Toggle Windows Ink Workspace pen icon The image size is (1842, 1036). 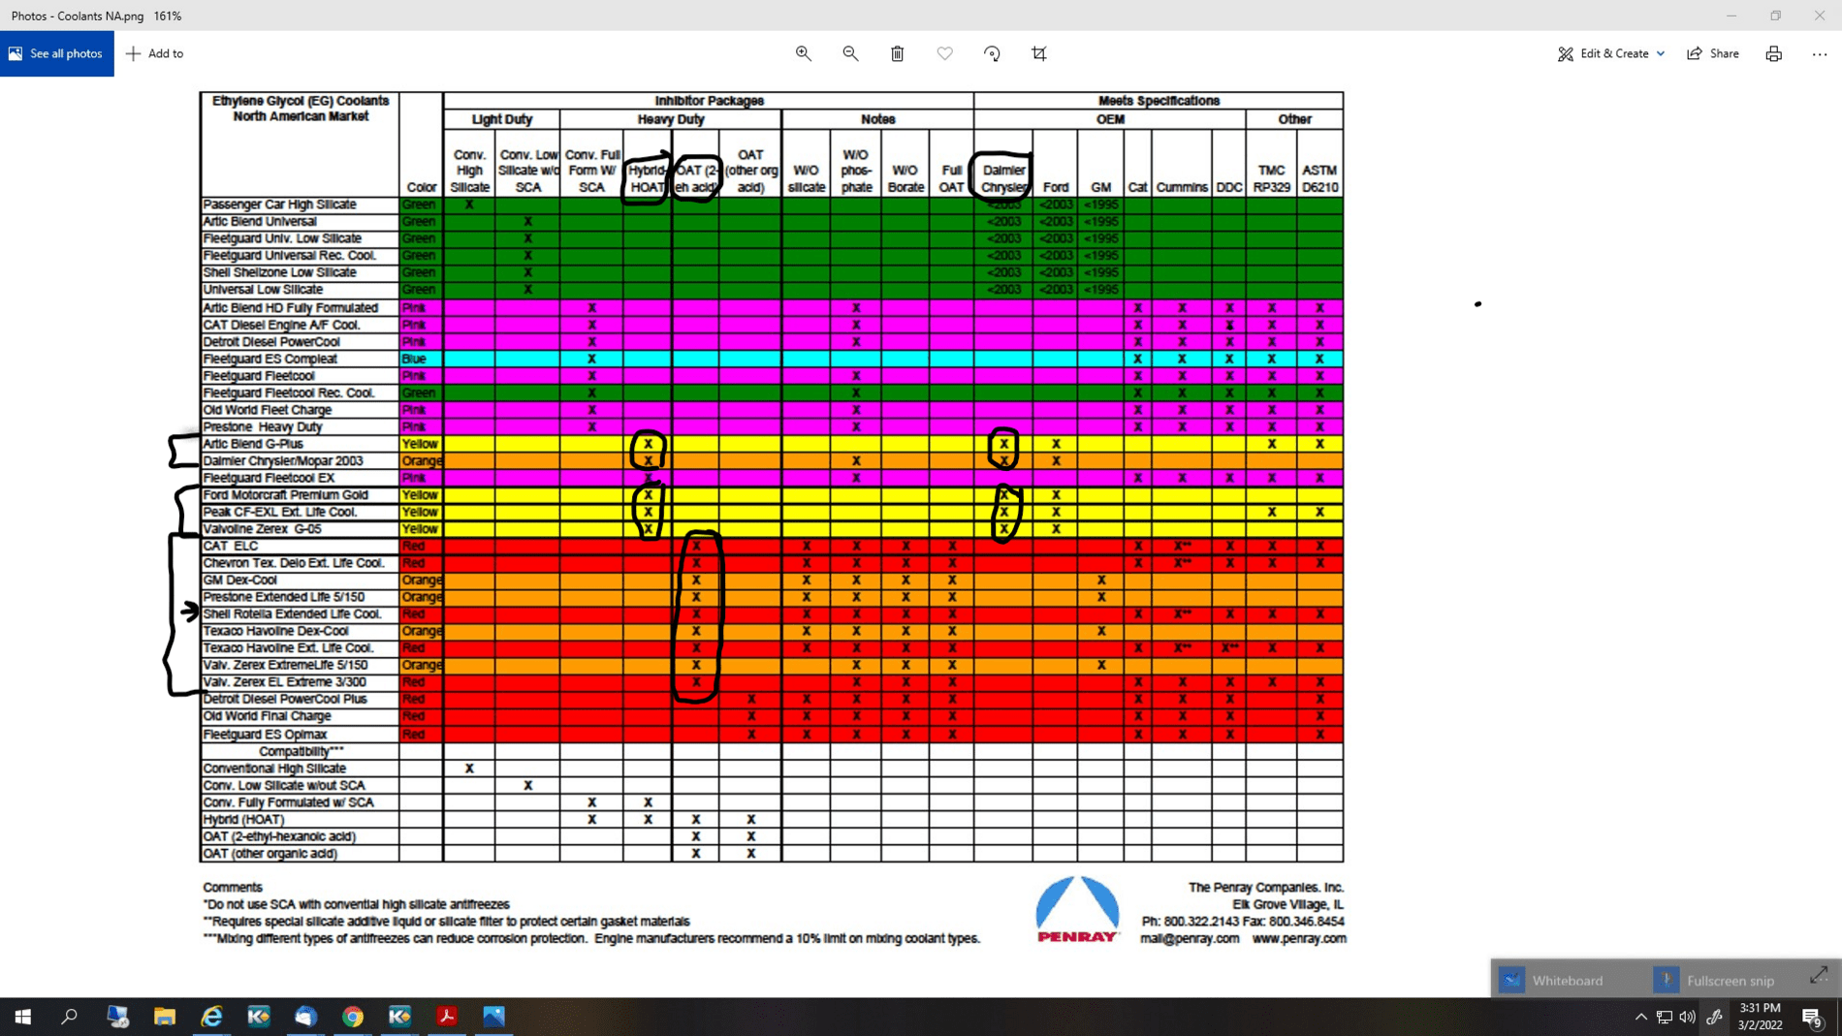click(x=1714, y=1017)
